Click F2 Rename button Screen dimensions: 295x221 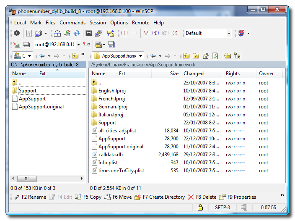30,197
